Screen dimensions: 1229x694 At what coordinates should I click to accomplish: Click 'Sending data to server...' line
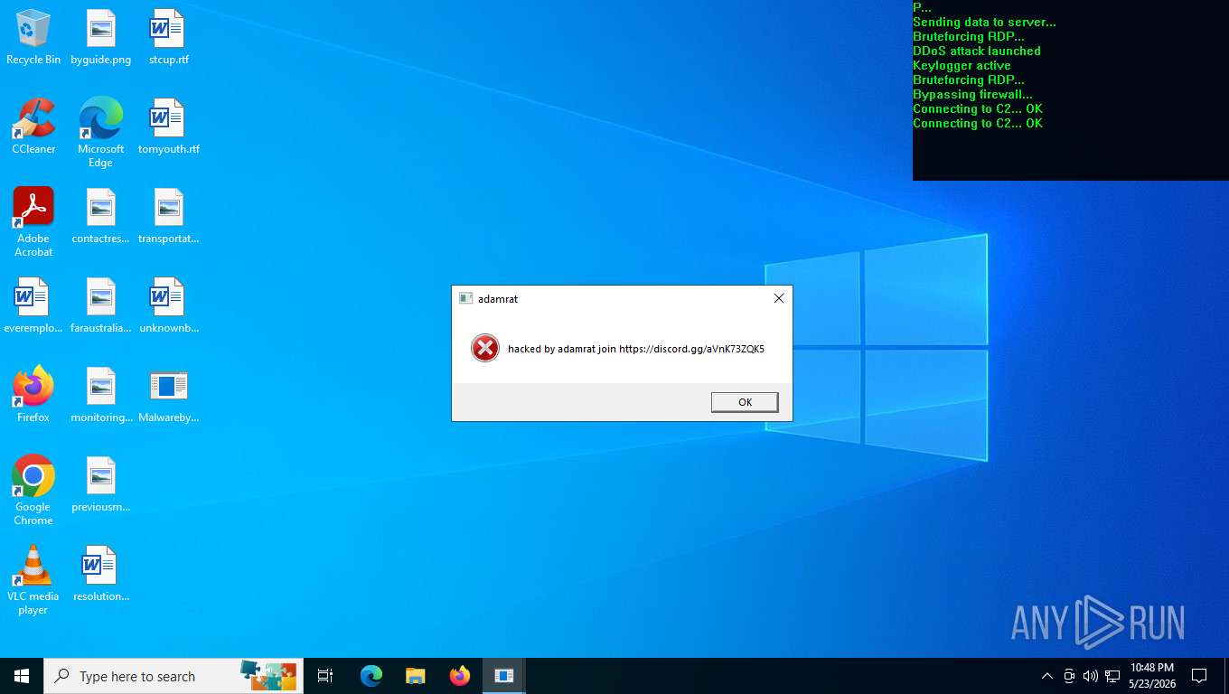pos(984,23)
